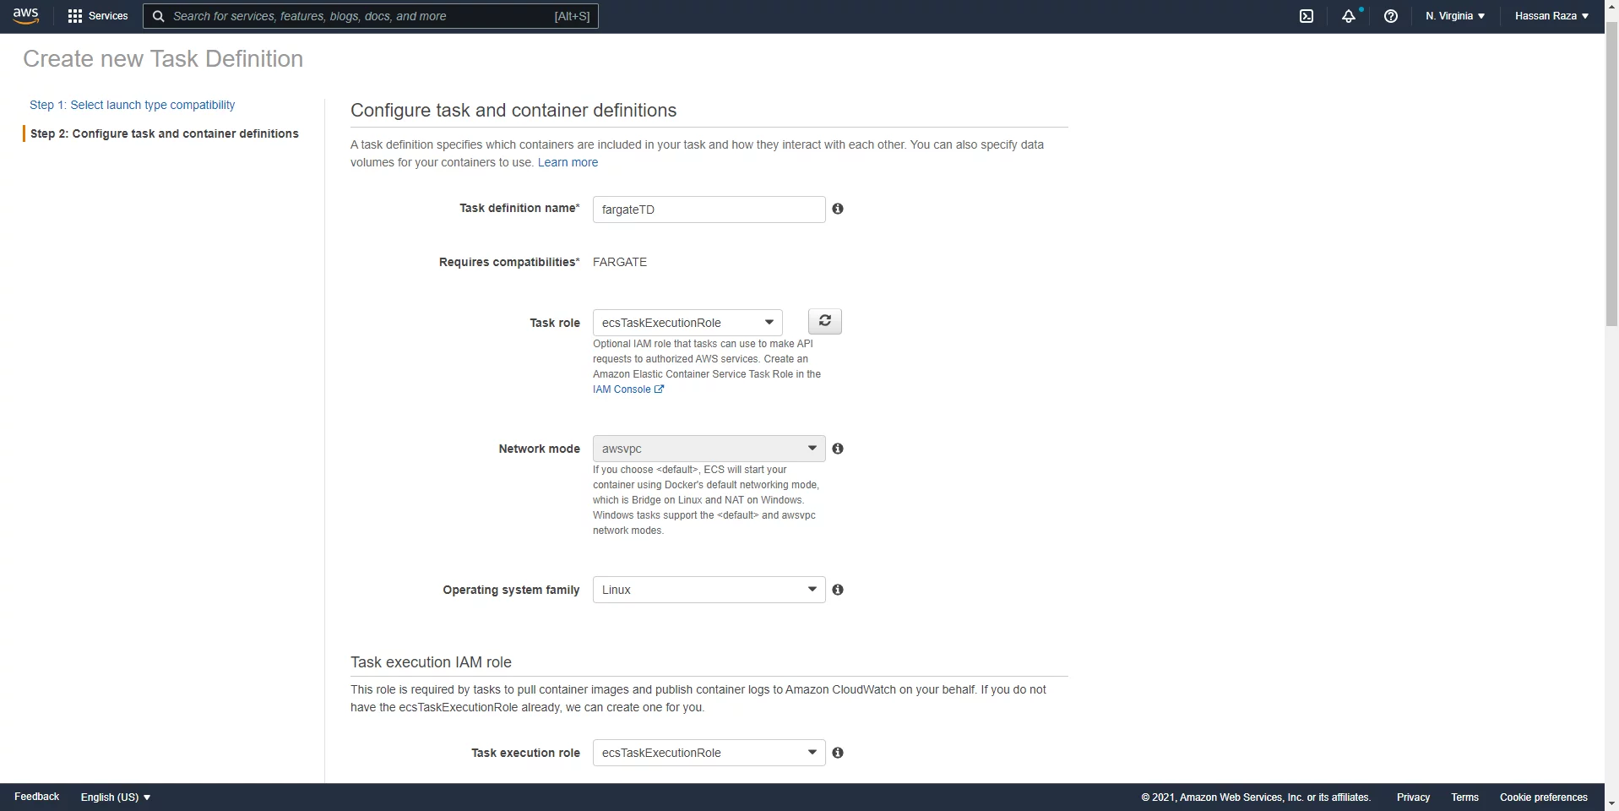Click the Feedback button
This screenshot has height=811, width=1619.
click(37, 797)
